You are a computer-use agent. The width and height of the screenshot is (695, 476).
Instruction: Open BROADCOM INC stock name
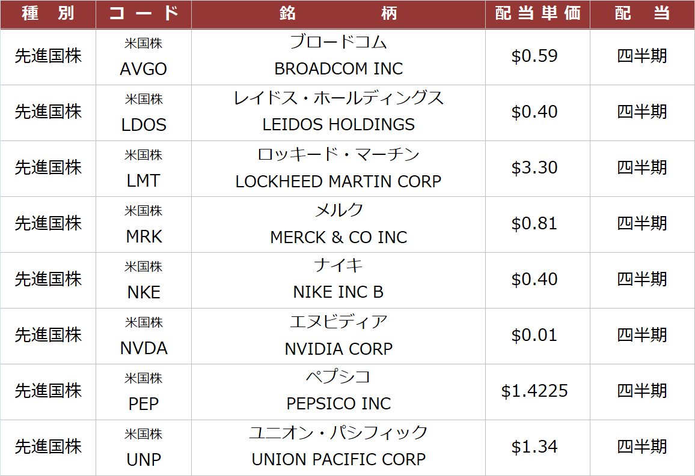point(338,69)
